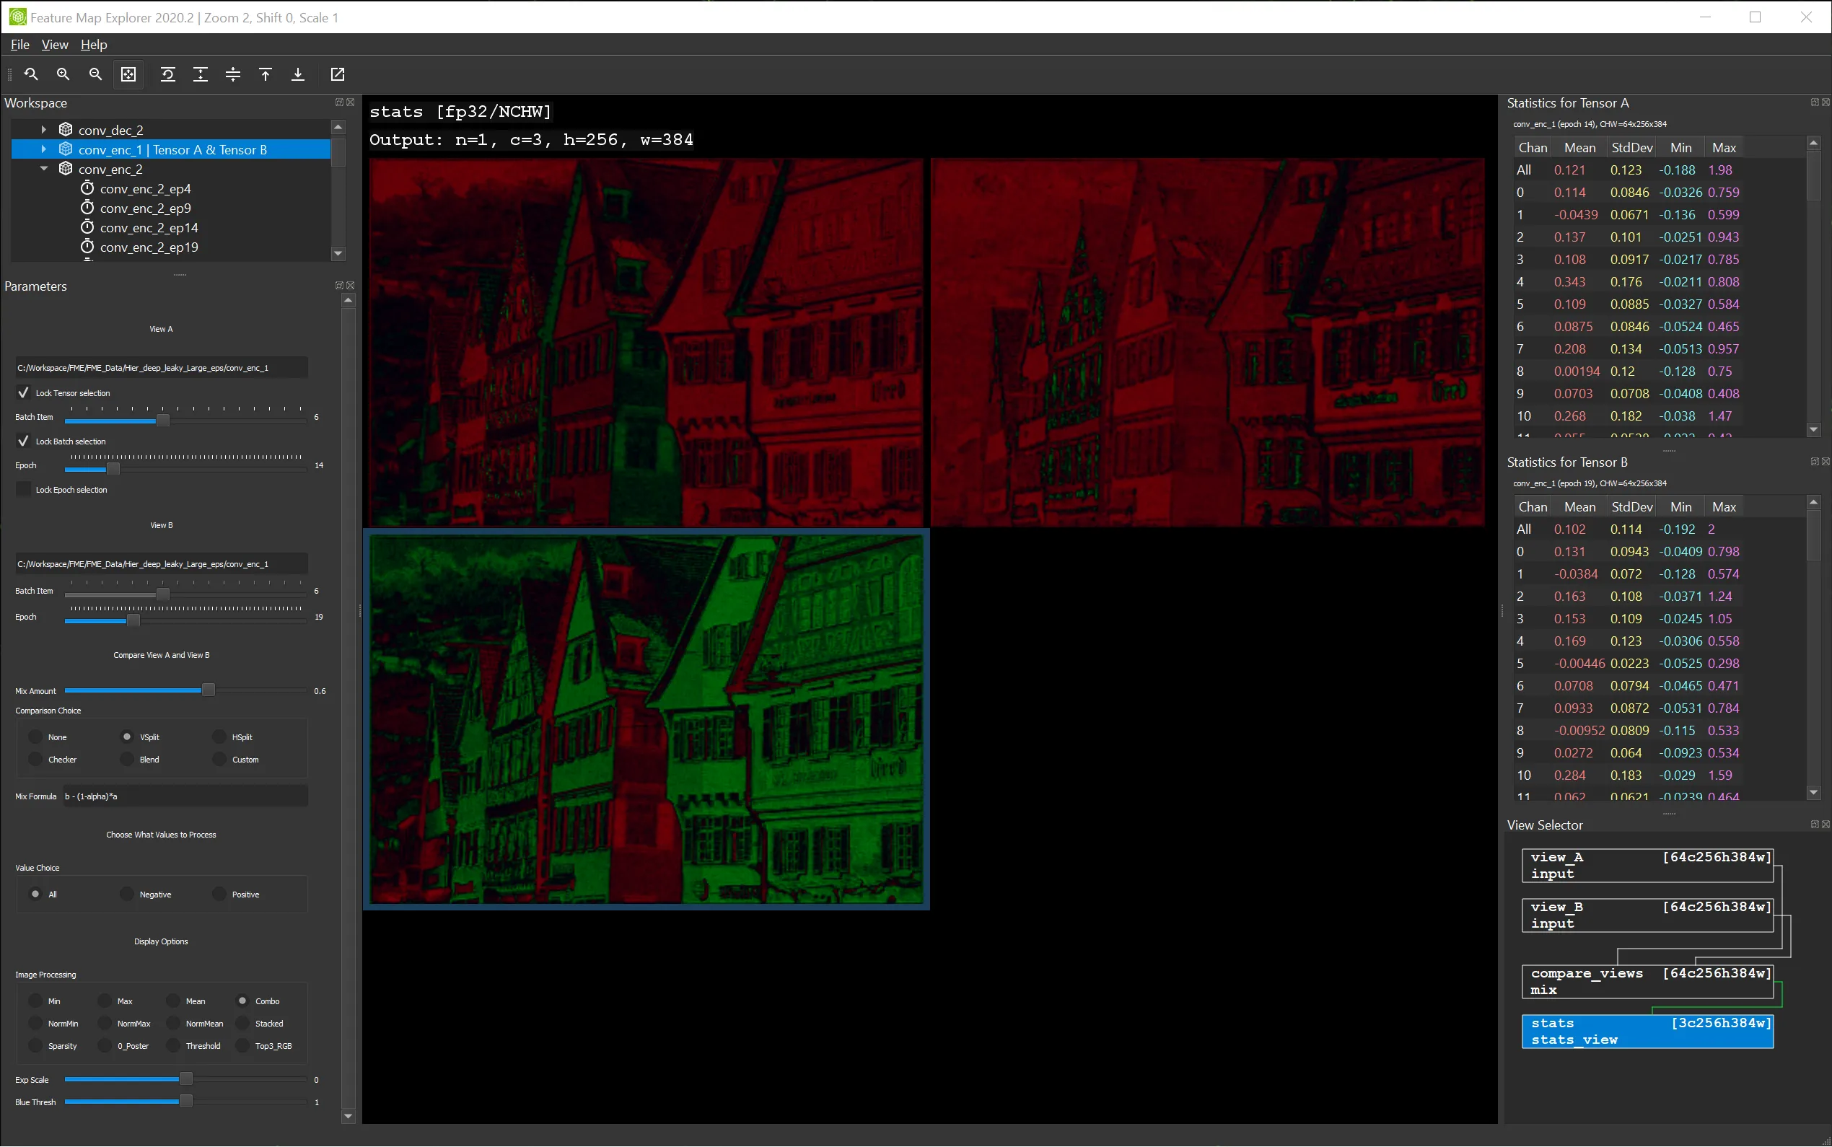Select the conv_enc_2_ep14 workspace item
This screenshot has height=1147, width=1832.
point(149,227)
